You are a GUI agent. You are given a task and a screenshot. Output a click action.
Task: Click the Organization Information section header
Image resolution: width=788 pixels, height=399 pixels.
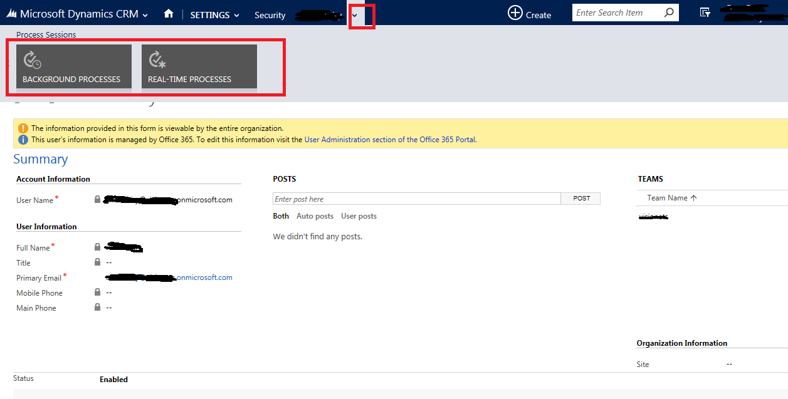(x=682, y=343)
